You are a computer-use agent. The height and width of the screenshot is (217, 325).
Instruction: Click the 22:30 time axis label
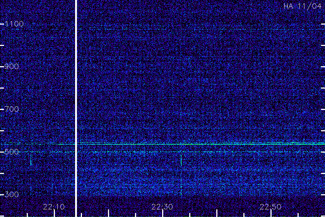point(162,207)
